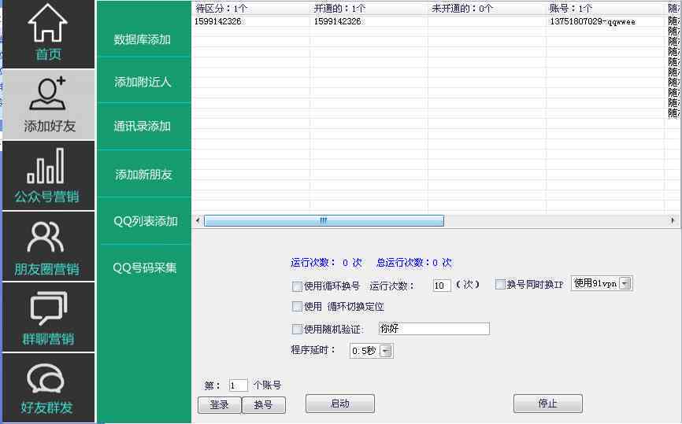Open the 使用91vpn dropdown
The height and width of the screenshot is (424, 682).
[x=602, y=283]
